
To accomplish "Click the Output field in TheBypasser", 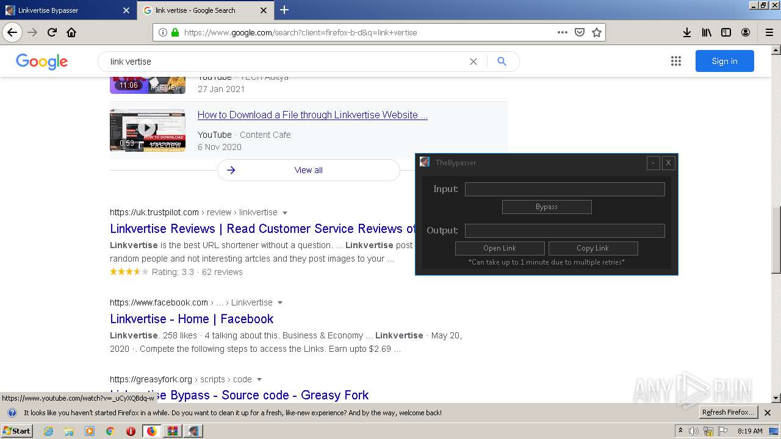I will 564,230.
